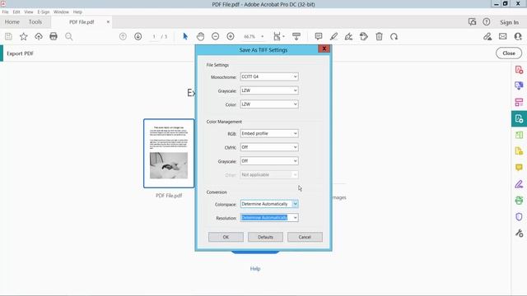Open the Help question mark icon
Screen dimensions: 527x296
click(x=487, y=22)
